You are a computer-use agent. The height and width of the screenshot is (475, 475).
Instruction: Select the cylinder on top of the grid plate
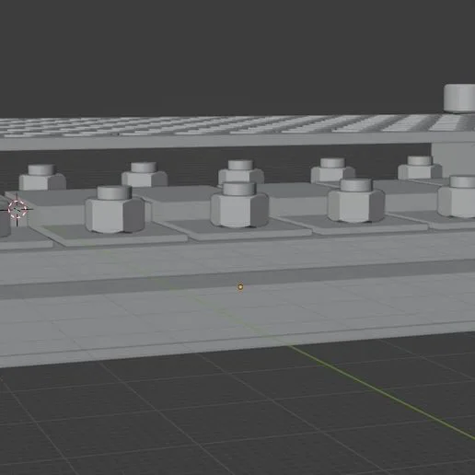click(459, 98)
